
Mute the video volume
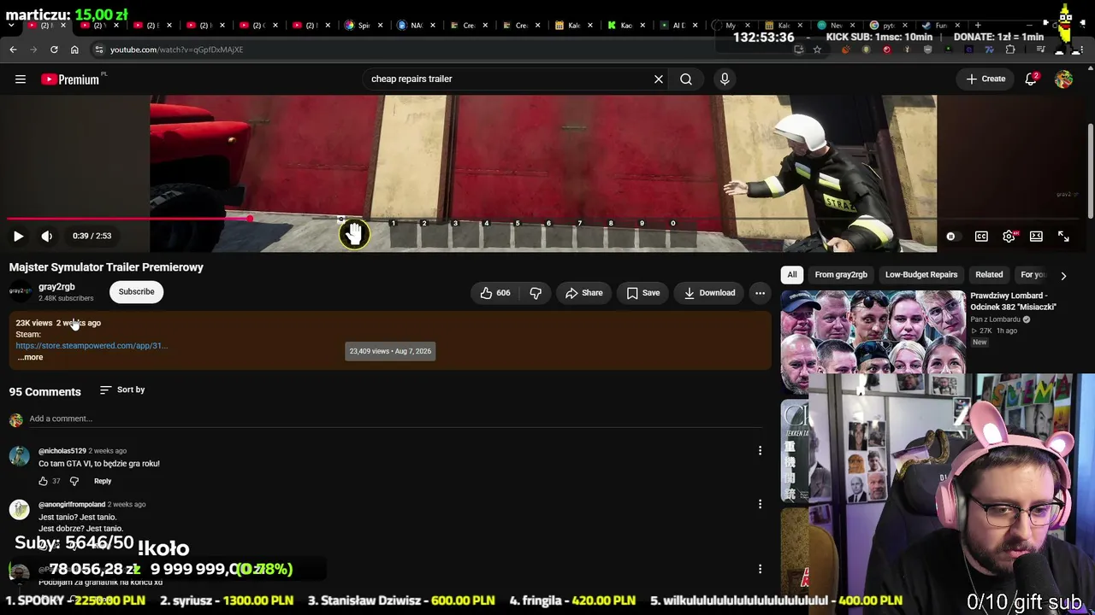[47, 236]
